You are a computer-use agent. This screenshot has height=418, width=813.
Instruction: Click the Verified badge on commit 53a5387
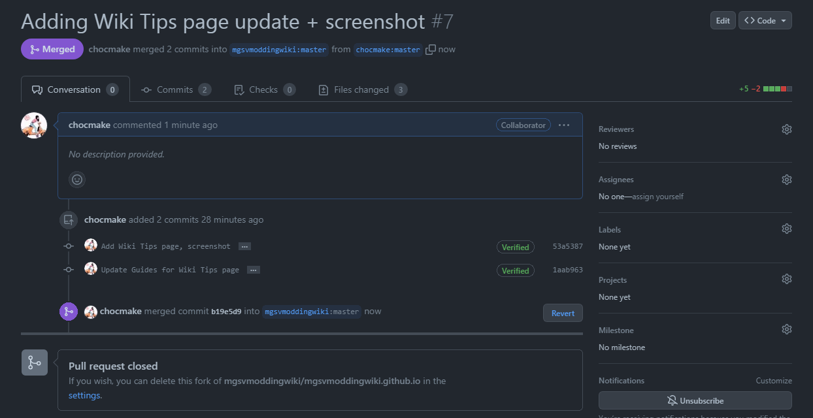515,247
